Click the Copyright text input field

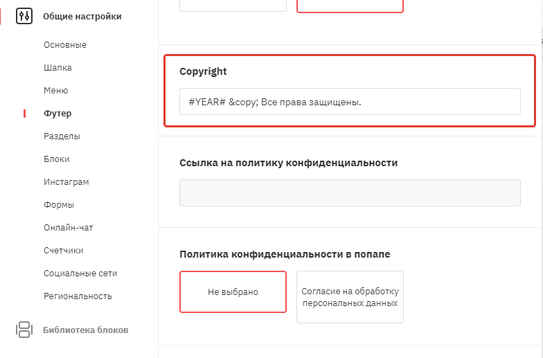(x=350, y=102)
